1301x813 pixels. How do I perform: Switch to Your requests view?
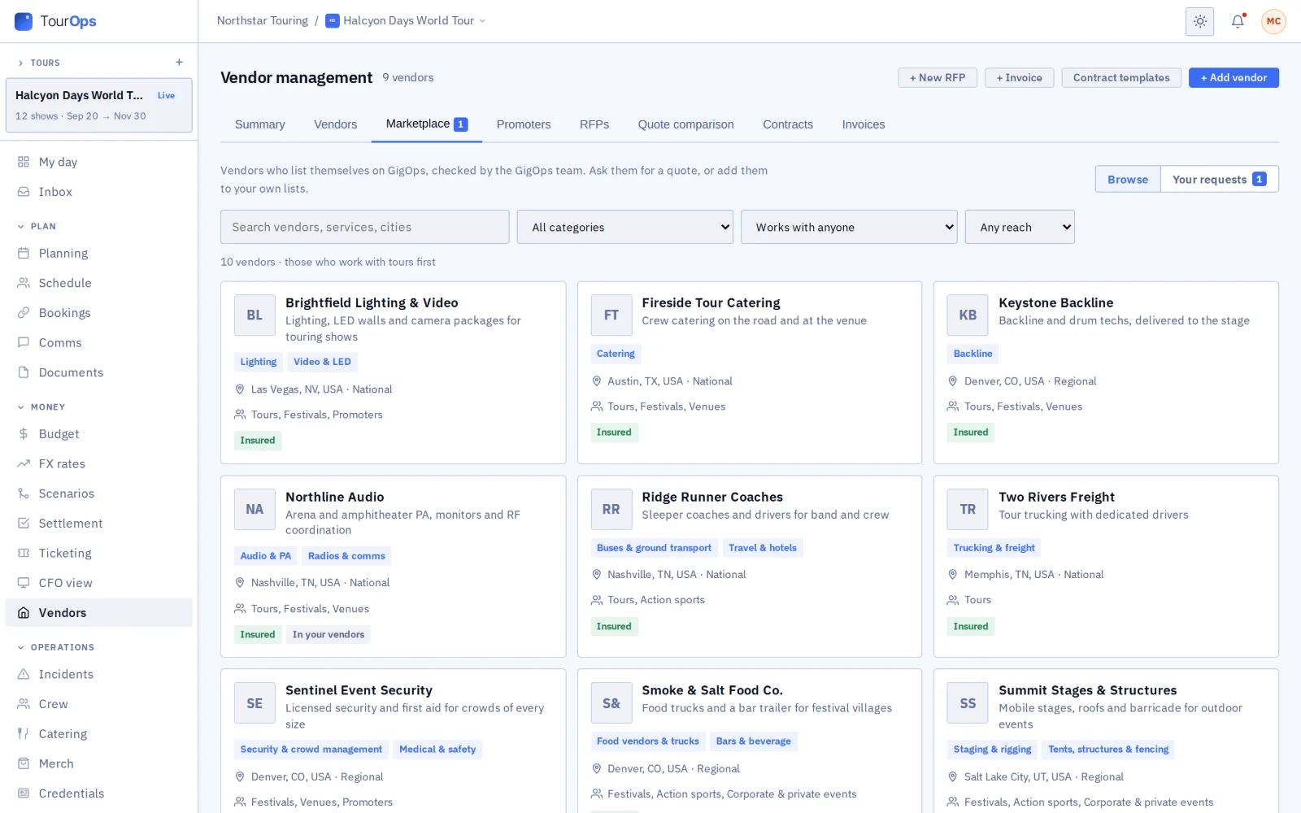click(x=1219, y=179)
